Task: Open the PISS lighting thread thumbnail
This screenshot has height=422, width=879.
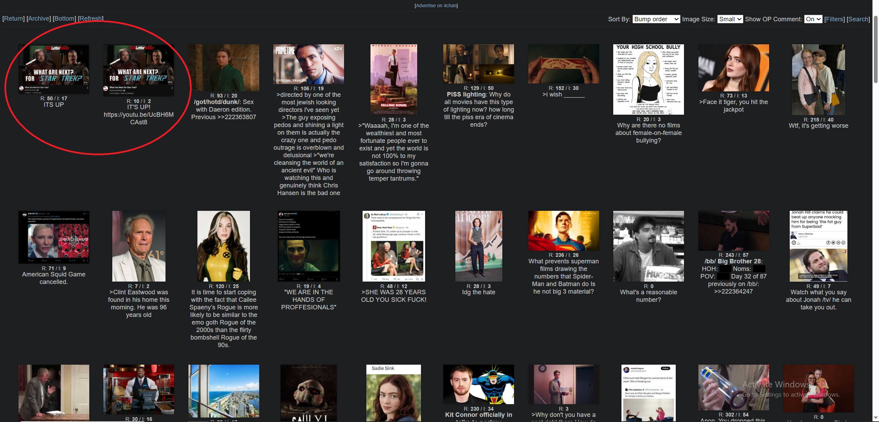Action: [479, 64]
